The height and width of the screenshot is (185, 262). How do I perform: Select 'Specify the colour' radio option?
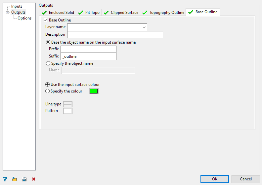pyautogui.click(x=48, y=91)
